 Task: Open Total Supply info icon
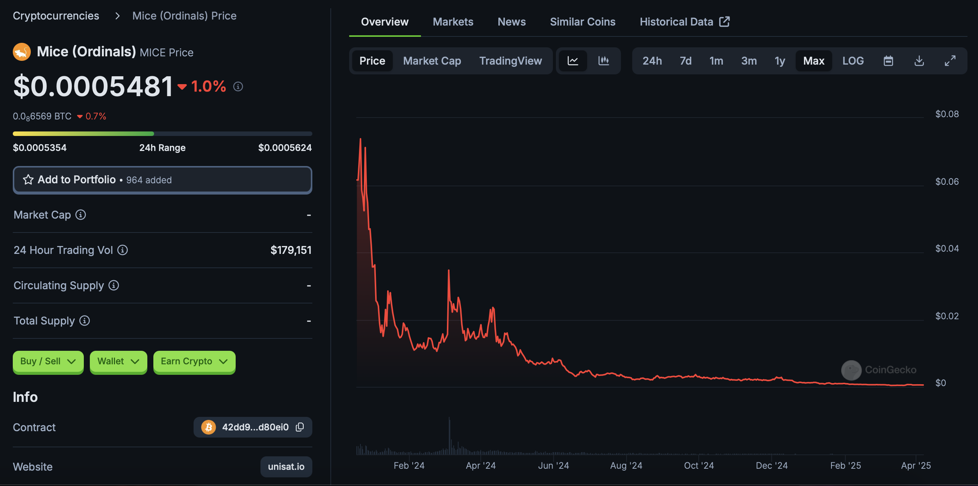click(x=84, y=321)
